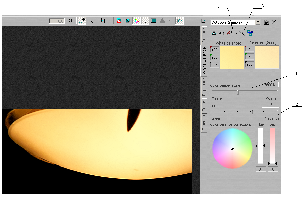The image size is (305, 197).
Task: Open the Focus tab
Action: (x=204, y=106)
